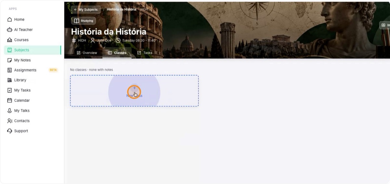Click the Classes book icon in tab

point(110,53)
